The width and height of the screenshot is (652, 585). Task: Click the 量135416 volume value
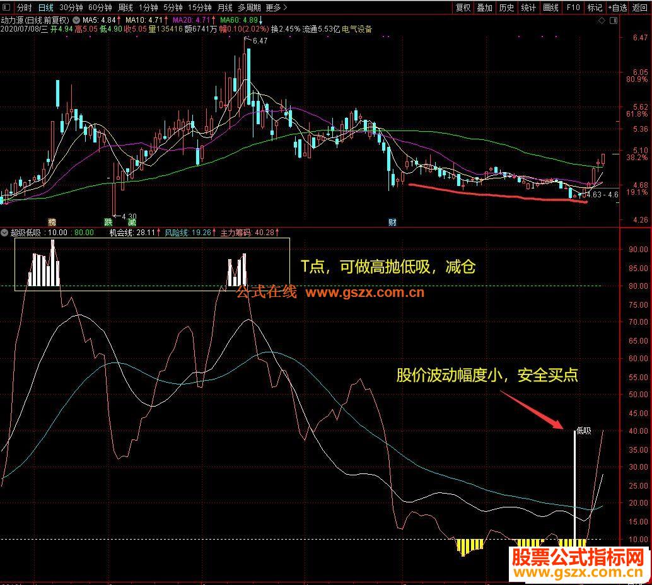pyautogui.click(x=165, y=29)
